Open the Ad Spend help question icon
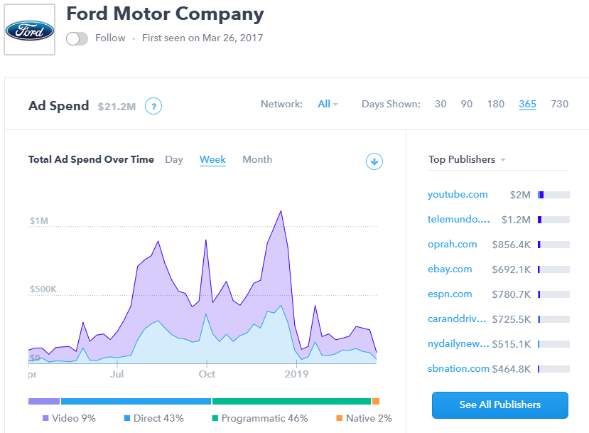This screenshot has width=589, height=433. [153, 107]
